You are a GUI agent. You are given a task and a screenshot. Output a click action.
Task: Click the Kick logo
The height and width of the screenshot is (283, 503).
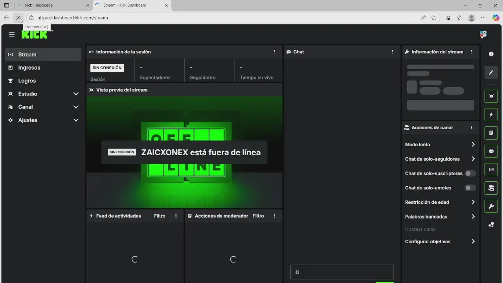[x=35, y=35]
